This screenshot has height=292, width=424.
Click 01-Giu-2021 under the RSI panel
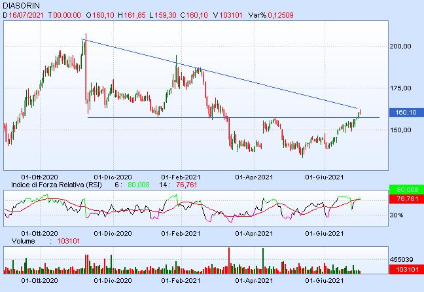pos(325,234)
